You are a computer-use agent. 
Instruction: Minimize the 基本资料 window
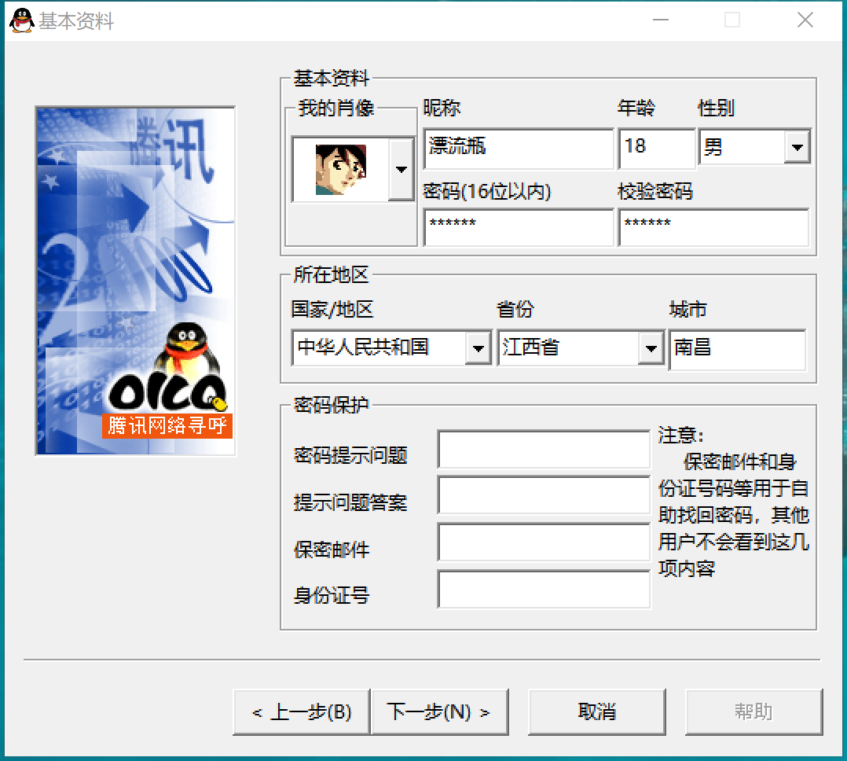660,20
